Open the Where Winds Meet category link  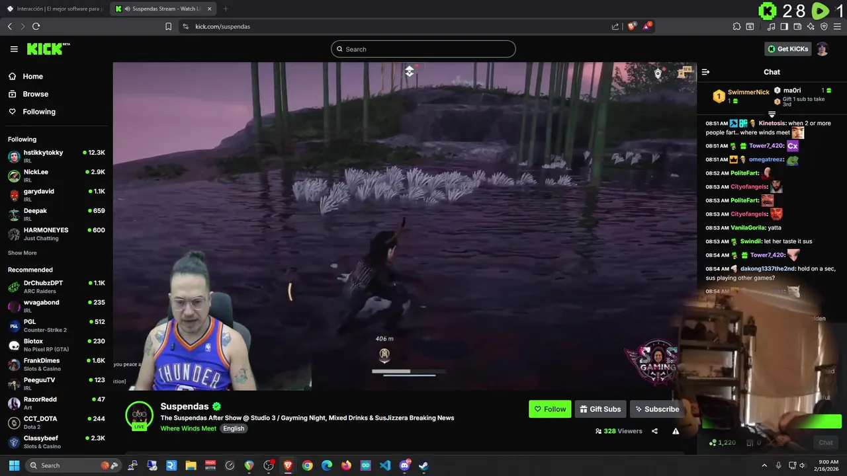188,428
